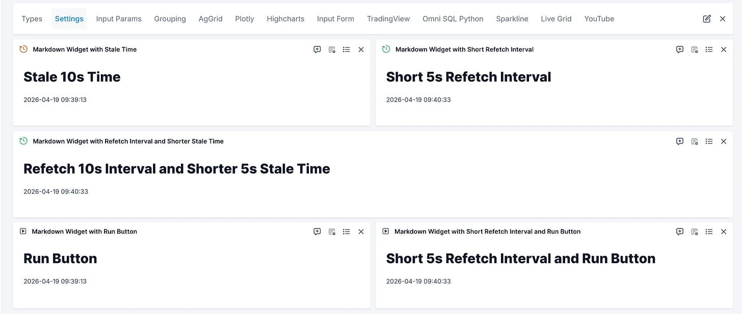Open the comment icon on Short 5s Refetch Interval widget

tap(679, 49)
